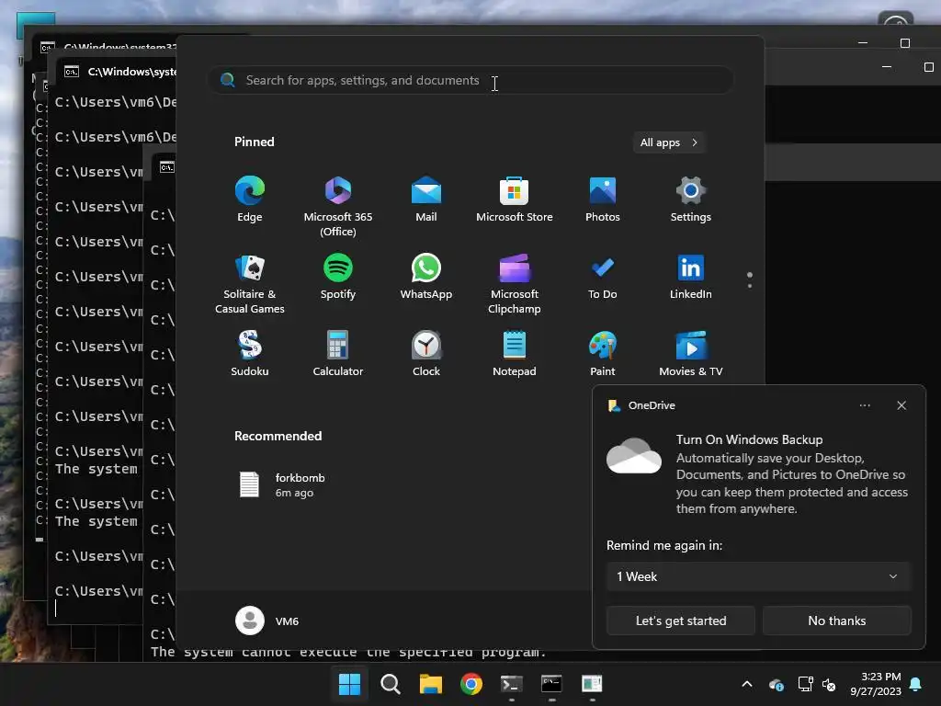Screen dimensions: 941x706
Task: Open the All apps list
Action: click(x=669, y=142)
